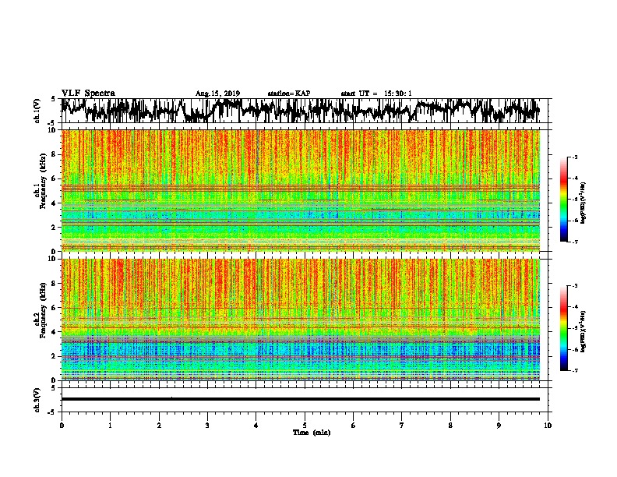Click the "VLF Spectra" title text

[88, 93]
